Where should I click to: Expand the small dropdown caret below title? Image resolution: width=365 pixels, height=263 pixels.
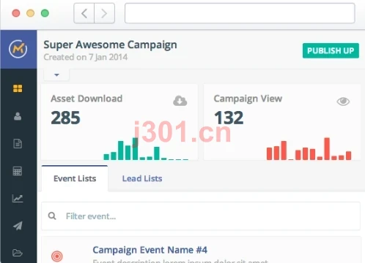pos(56,75)
